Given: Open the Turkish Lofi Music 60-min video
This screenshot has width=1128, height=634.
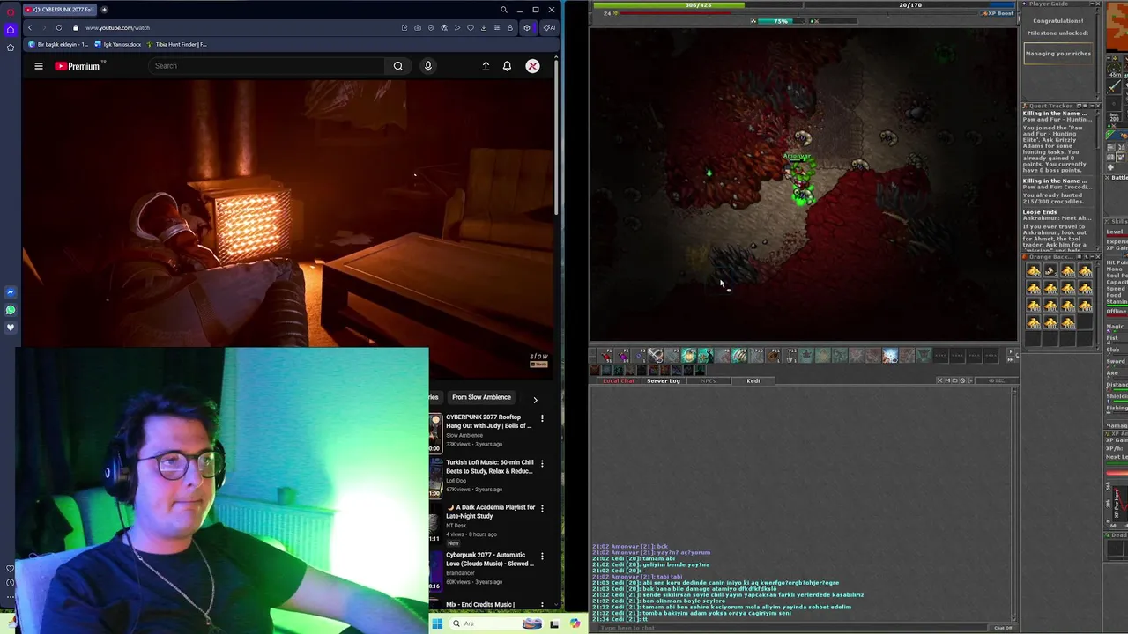Looking at the screenshot, I should click(489, 467).
